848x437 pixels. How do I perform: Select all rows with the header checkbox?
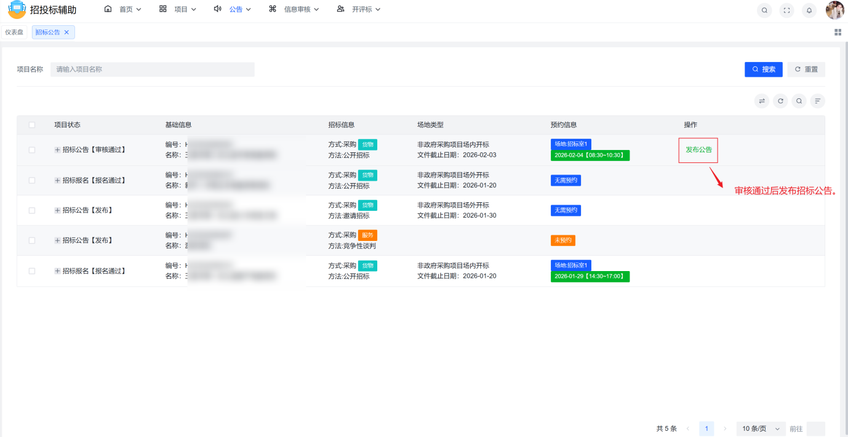32,125
